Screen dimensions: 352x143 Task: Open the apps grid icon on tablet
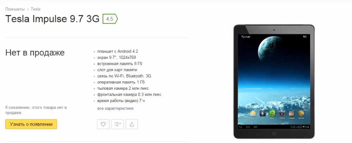coord(305,36)
